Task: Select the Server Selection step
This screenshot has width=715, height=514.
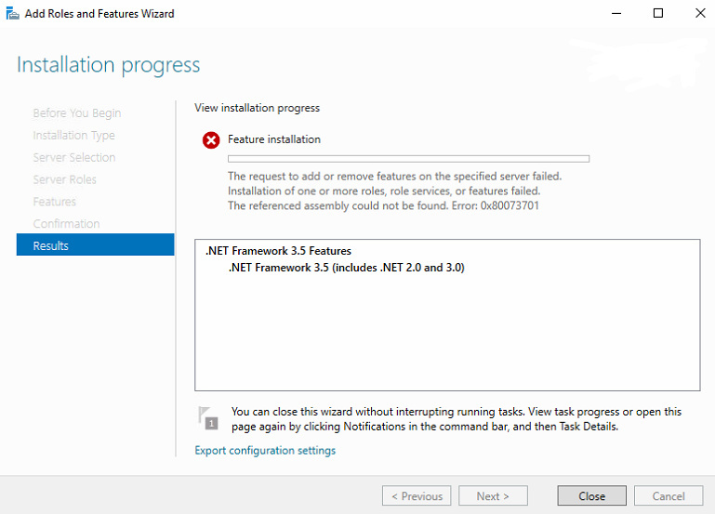Action: (x=73, y=158)
